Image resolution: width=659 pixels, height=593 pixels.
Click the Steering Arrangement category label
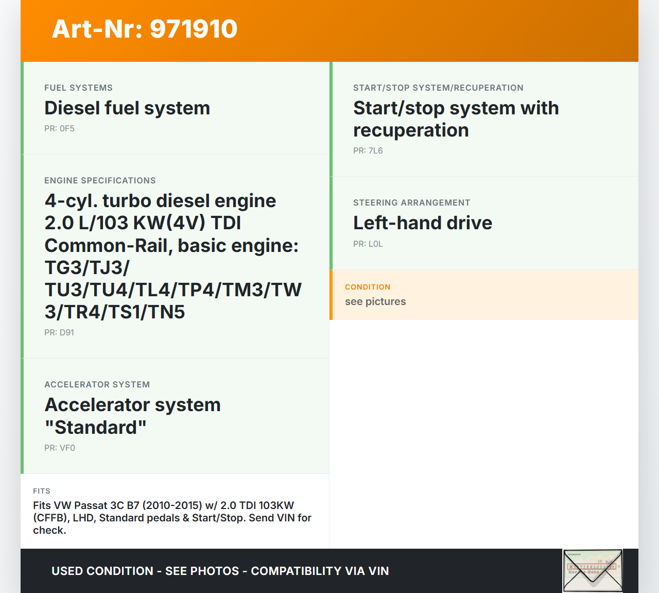pos(411,203)
